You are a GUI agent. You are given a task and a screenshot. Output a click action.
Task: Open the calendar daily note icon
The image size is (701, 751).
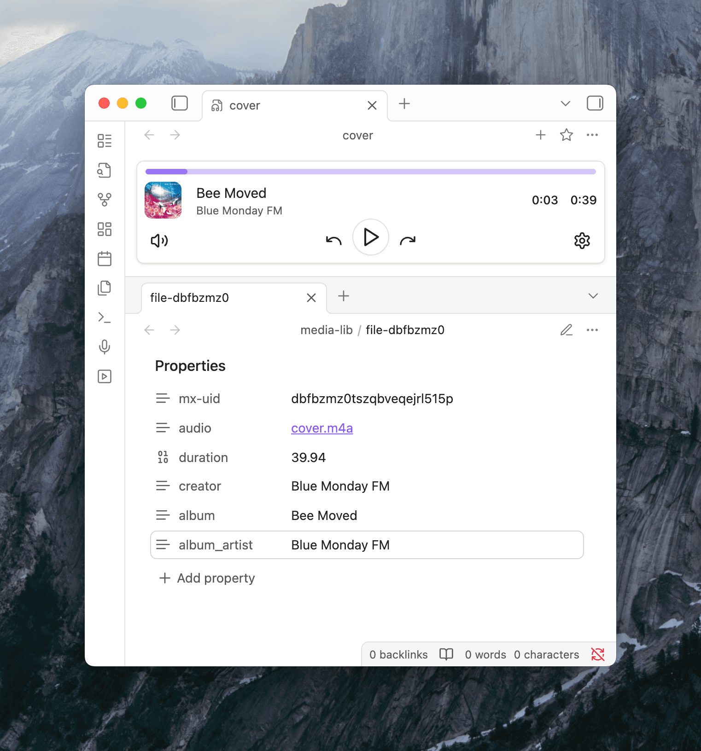(105, 259)
